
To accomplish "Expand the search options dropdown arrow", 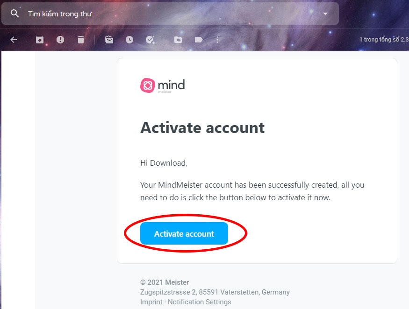I will 325,14.
